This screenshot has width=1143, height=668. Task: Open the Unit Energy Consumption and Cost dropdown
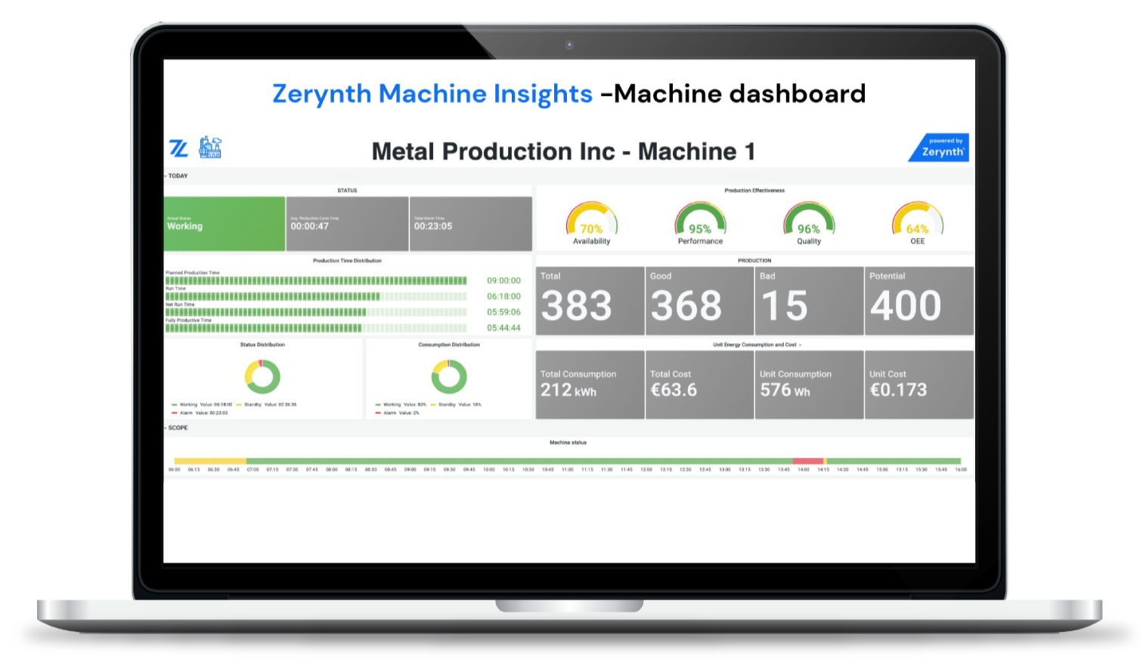[x=801, y=345]
